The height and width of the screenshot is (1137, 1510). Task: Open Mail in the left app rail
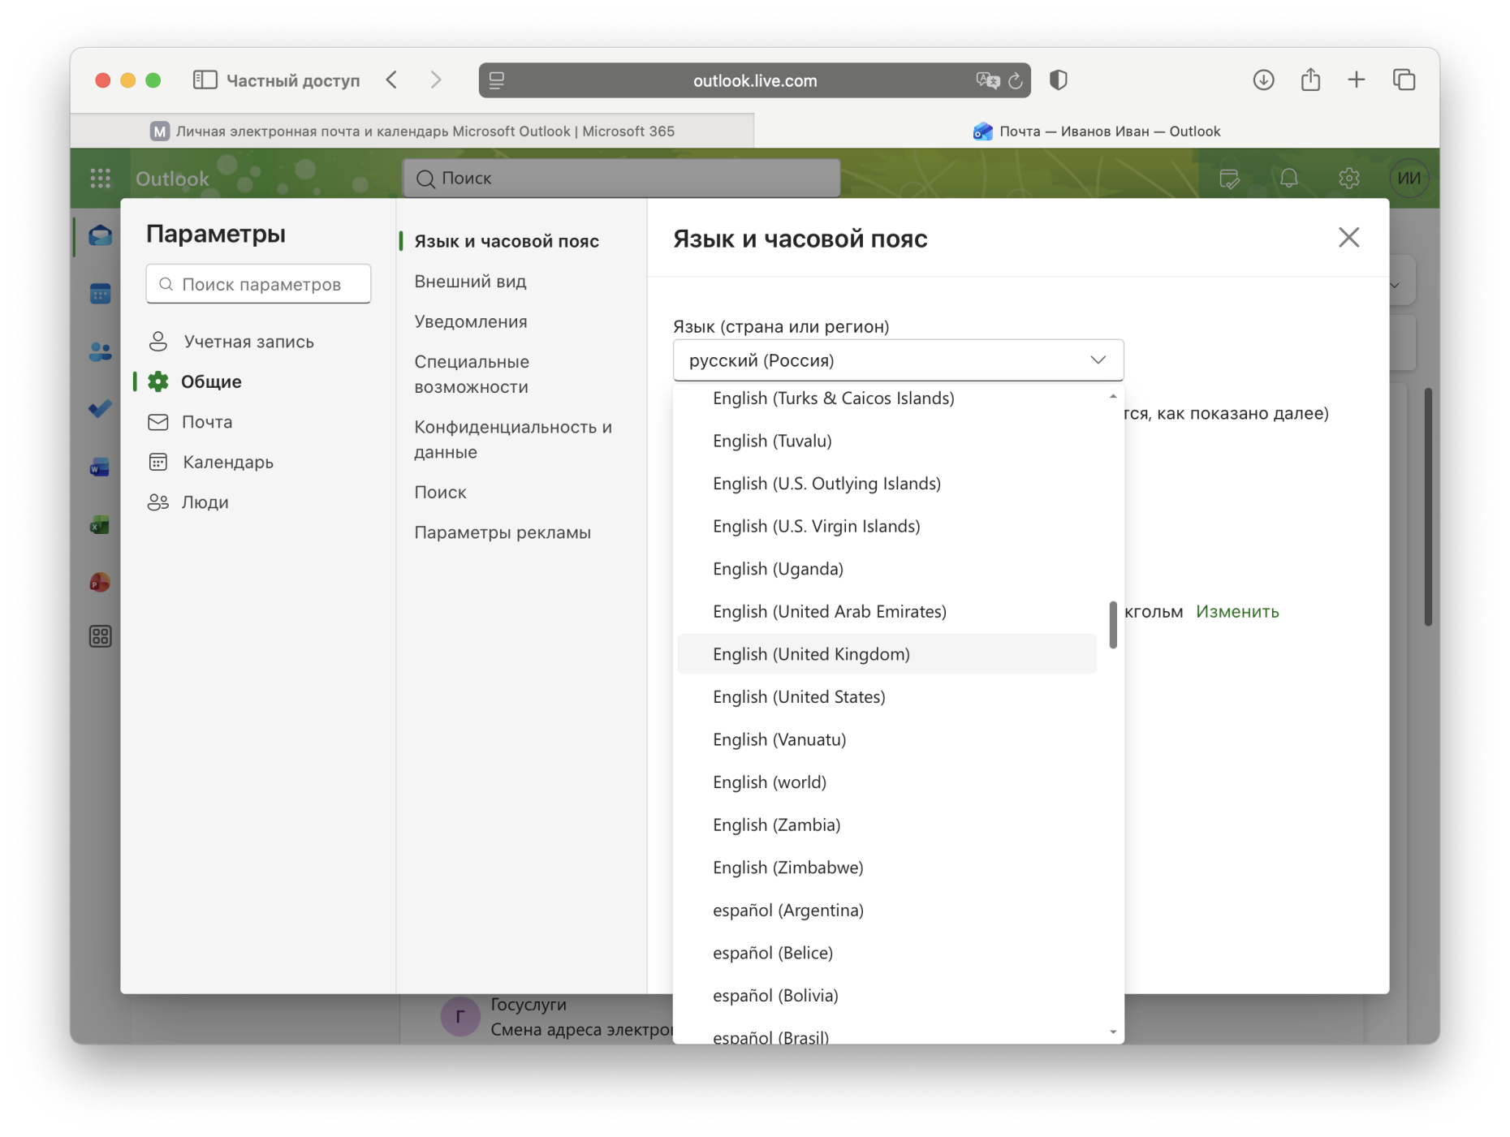(100, 236)
